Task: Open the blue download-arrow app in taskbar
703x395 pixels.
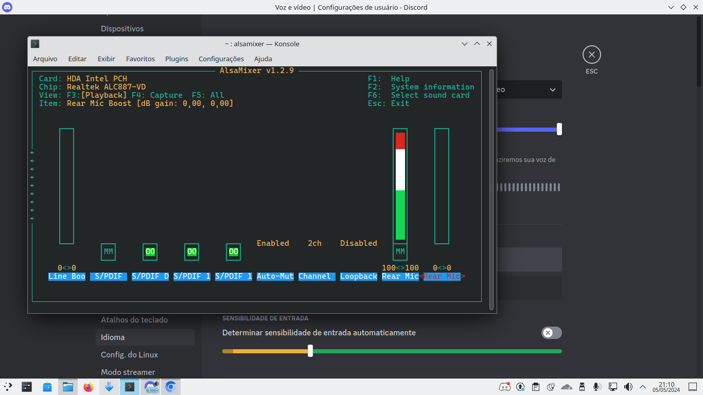Action: [x=109, y=387]
